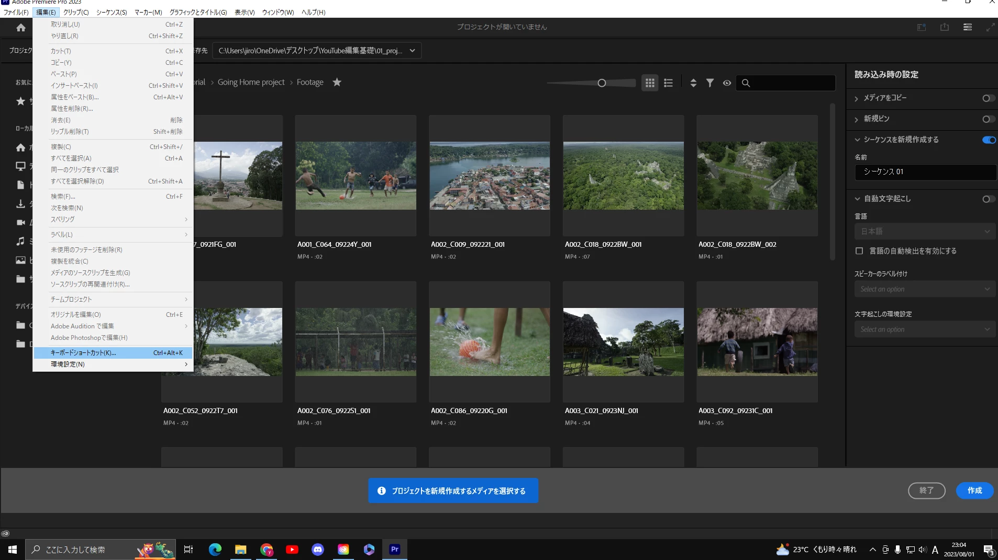Select clip thumbnail A001_C064_09224Y_001
This screenshot has height=560, width=998.
click(x=356, y=176)
